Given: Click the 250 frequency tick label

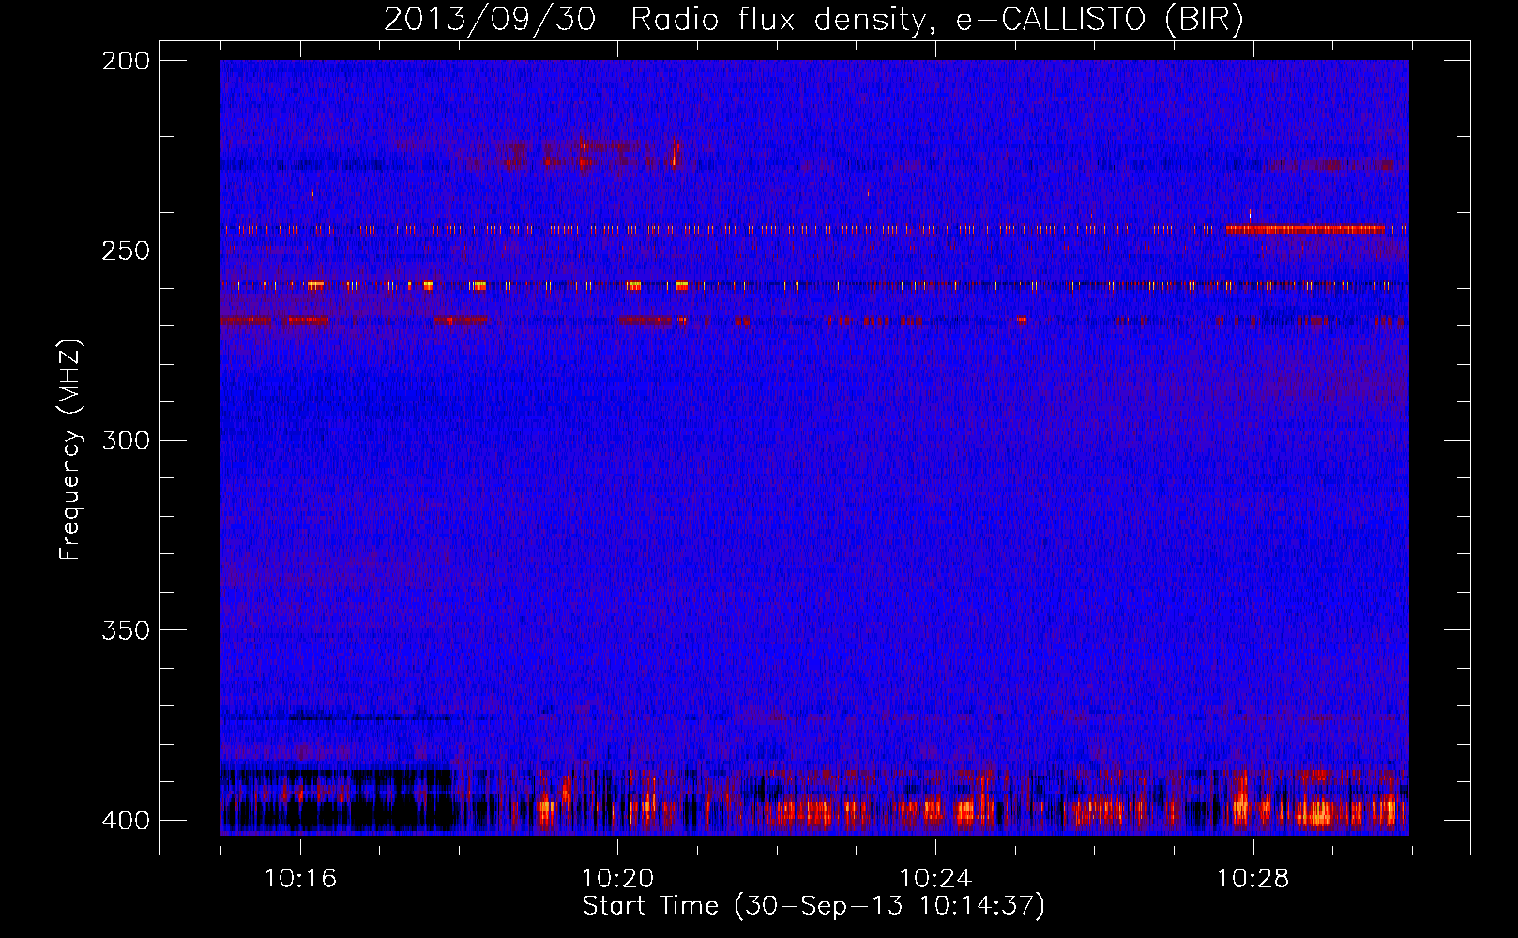Looking at the screenshot, I should click(x=126, y=250).
